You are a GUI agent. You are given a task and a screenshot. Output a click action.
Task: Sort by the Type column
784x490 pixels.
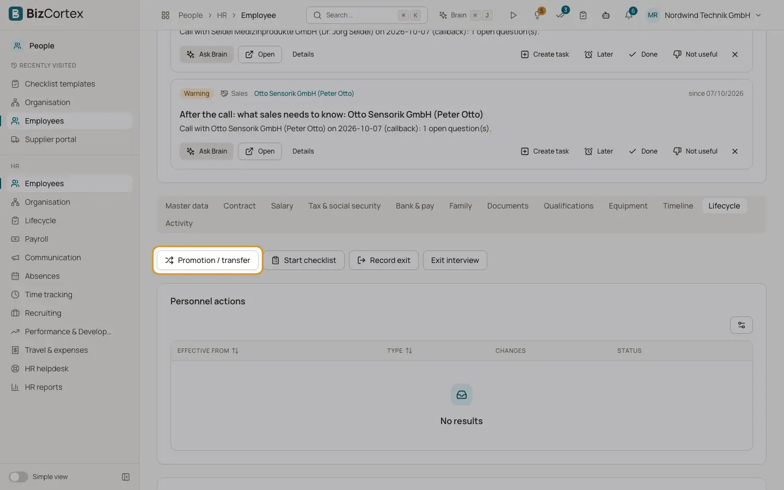coord(400,351)
